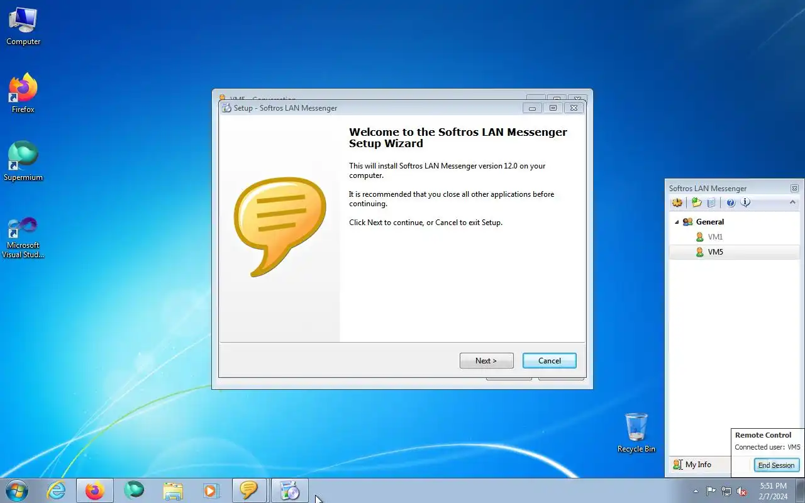Select user VM5 in the contact list
805x503 pixels.
pos(735,252)
